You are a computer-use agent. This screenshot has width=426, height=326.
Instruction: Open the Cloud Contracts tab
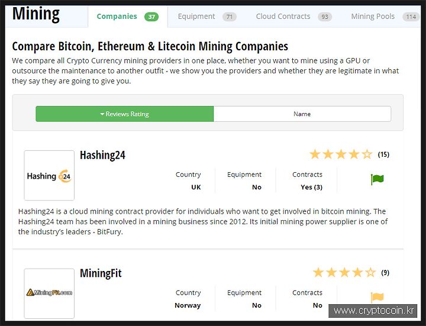[293, 17]
